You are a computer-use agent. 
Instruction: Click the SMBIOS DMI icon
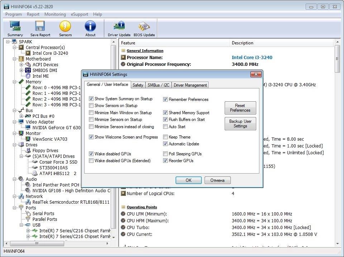point(28,70)
